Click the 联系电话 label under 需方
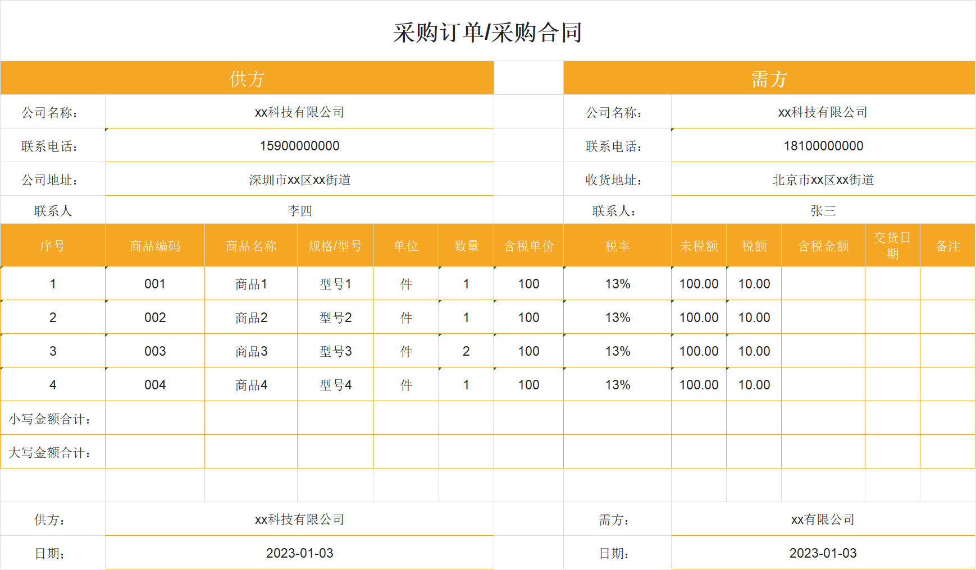 coord(614,146)
